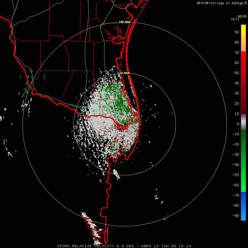Click the 50 NMI range ring label
This screenshot has height=248, width=248.
[x=125, y=73]
